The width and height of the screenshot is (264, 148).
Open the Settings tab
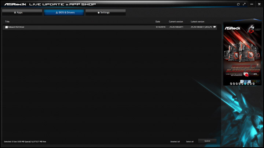106,12
